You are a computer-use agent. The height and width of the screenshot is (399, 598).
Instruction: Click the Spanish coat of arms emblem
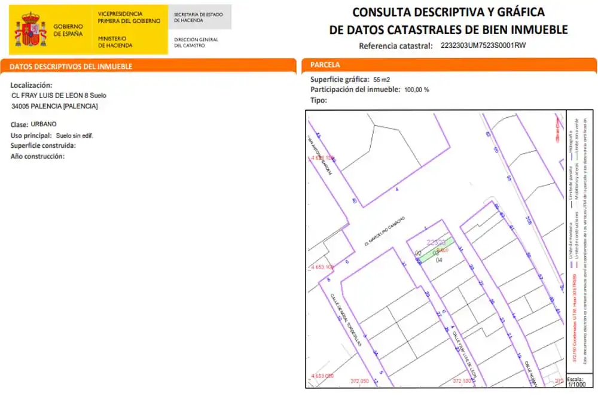click(30, 29)
